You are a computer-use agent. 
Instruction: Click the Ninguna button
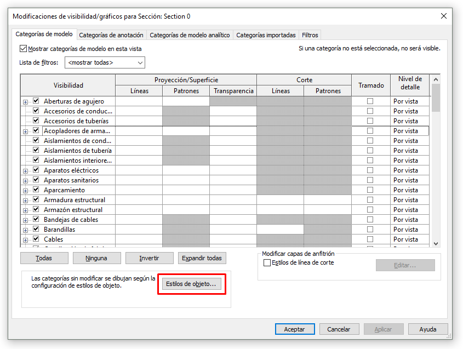pyautogui.click(x=97, y=258)
